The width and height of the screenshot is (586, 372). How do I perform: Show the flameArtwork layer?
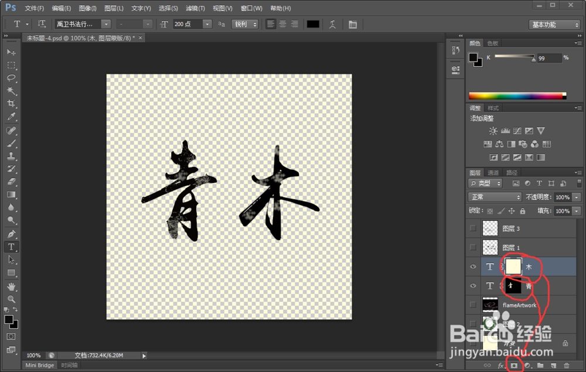(473, 305)
